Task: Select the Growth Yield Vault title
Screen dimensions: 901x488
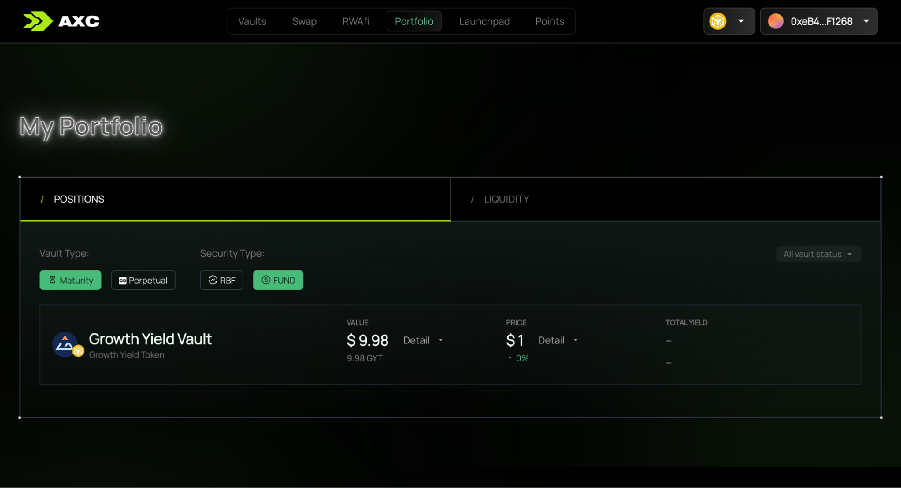Action: click(150, 339)
